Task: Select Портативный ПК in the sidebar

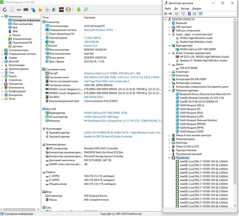Action: tap(23, 43)
